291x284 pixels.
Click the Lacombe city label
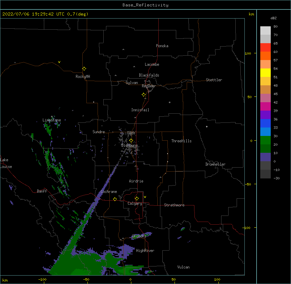(x=152, y=64)
